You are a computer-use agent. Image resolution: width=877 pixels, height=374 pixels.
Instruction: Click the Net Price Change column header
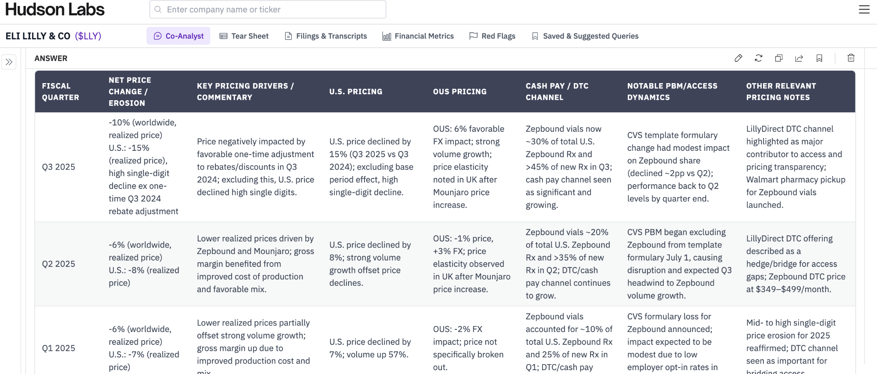130,92
